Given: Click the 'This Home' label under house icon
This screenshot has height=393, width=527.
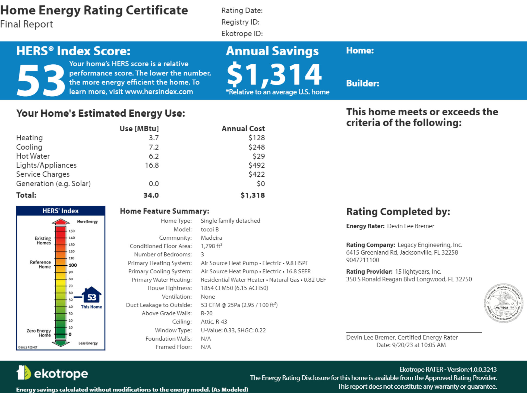Looking at the screenshot, I should 91,307.
